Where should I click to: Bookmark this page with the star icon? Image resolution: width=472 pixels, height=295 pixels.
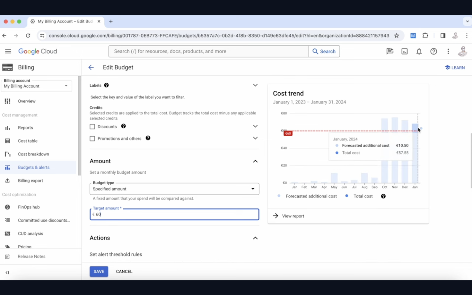(397, 36)
